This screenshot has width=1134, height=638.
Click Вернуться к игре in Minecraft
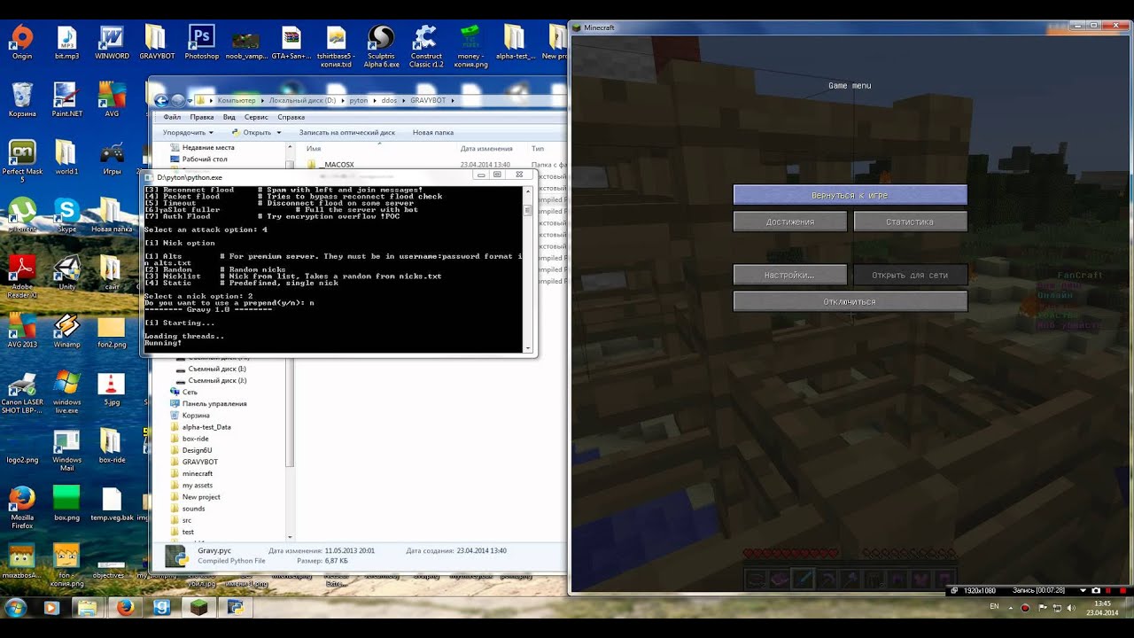click(x=850, y=195)
